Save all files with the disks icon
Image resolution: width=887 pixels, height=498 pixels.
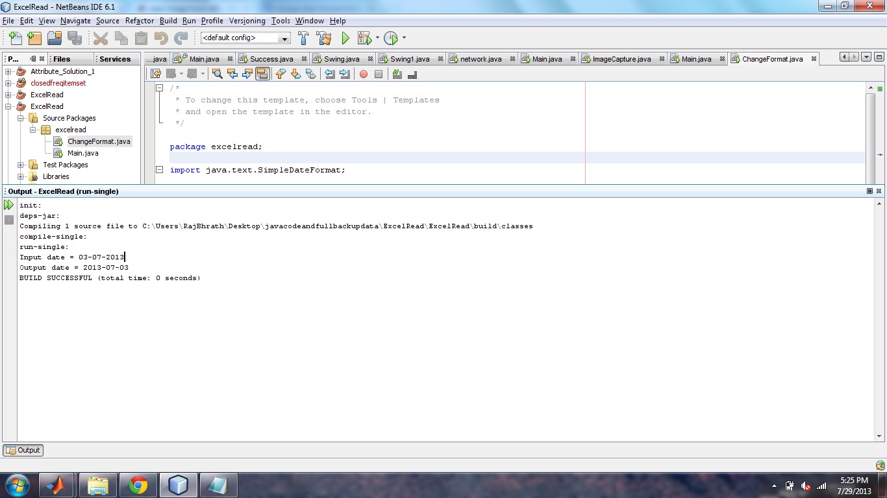tap(74, 38)
